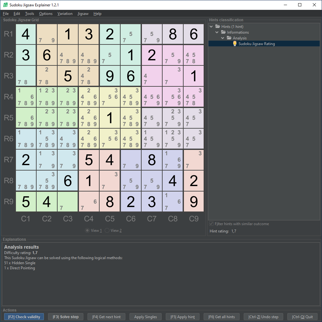
Task: Click the Sudoku Jigsaw Rating lightbulb icon
Action: pos(235,44)
